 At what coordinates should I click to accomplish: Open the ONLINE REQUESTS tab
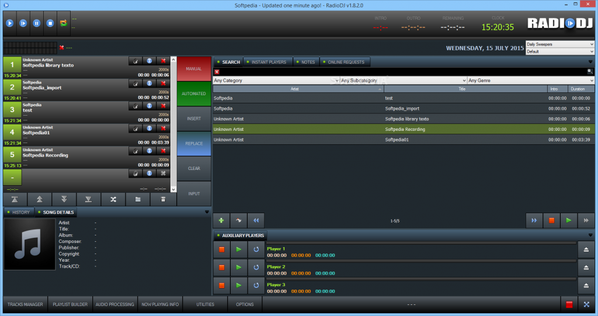pos(346,62)
